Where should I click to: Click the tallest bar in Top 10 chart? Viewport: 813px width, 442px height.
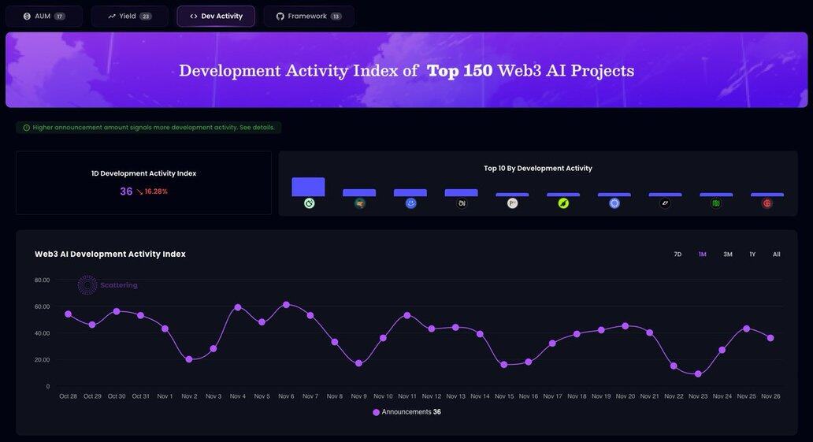click(x=308, y=187)
